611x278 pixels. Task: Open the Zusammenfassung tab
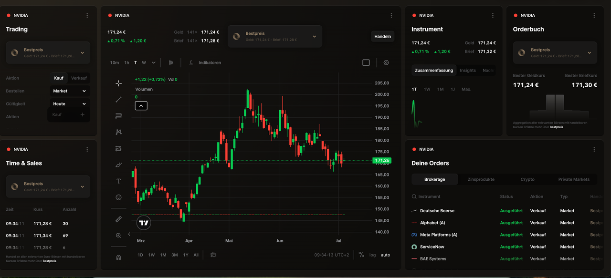434,71
